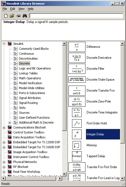Click the Simulink library root icon

pos(10,44)
